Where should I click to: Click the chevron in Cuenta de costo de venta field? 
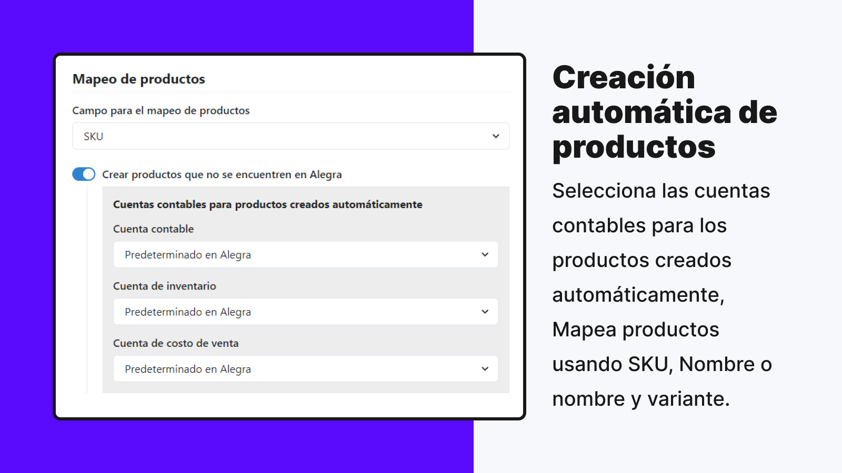pyautogui.click(x=485, y=369)
